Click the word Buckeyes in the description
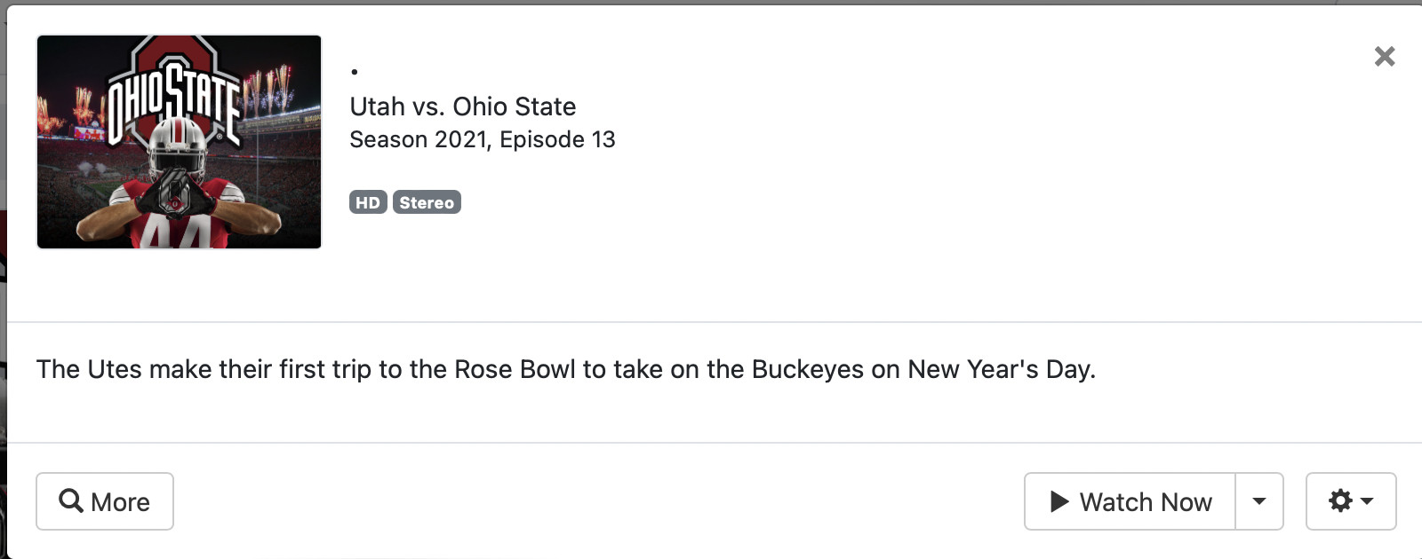The height and width of the screenshot is (559, 1422). pyautogui.click(x=807, y=369)
